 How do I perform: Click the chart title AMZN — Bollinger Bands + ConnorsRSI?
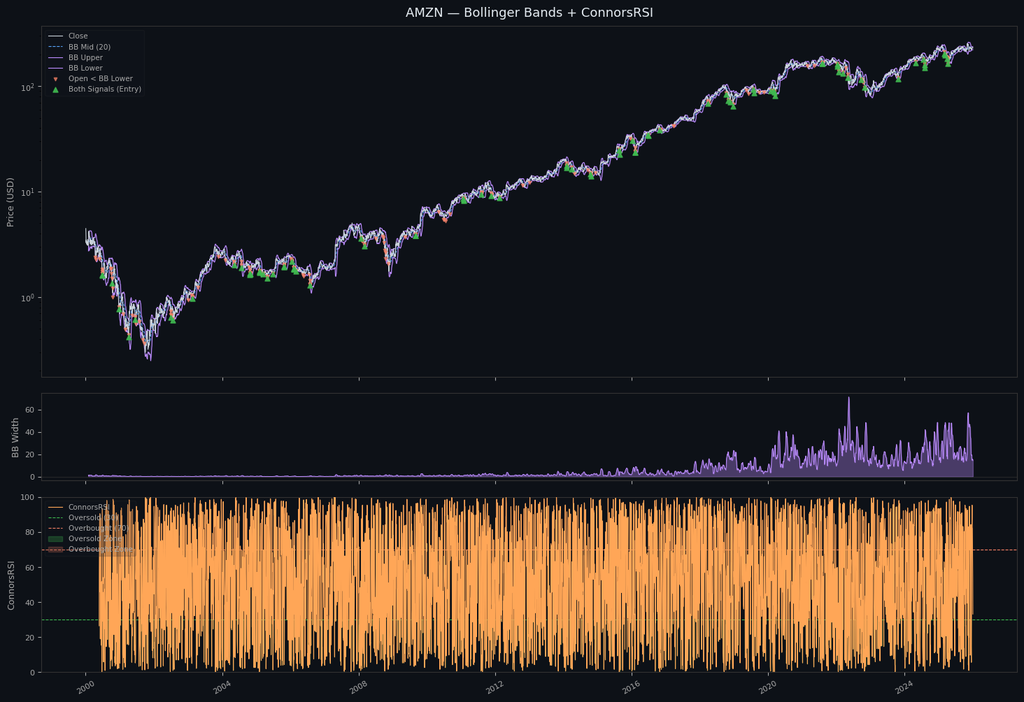[529, 13]
